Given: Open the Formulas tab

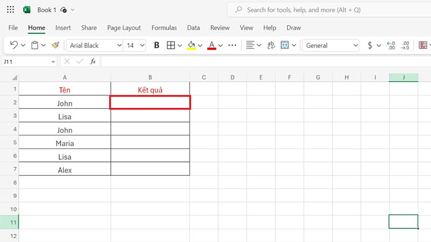Looking at the screenshot, I should tap(164, 28).
